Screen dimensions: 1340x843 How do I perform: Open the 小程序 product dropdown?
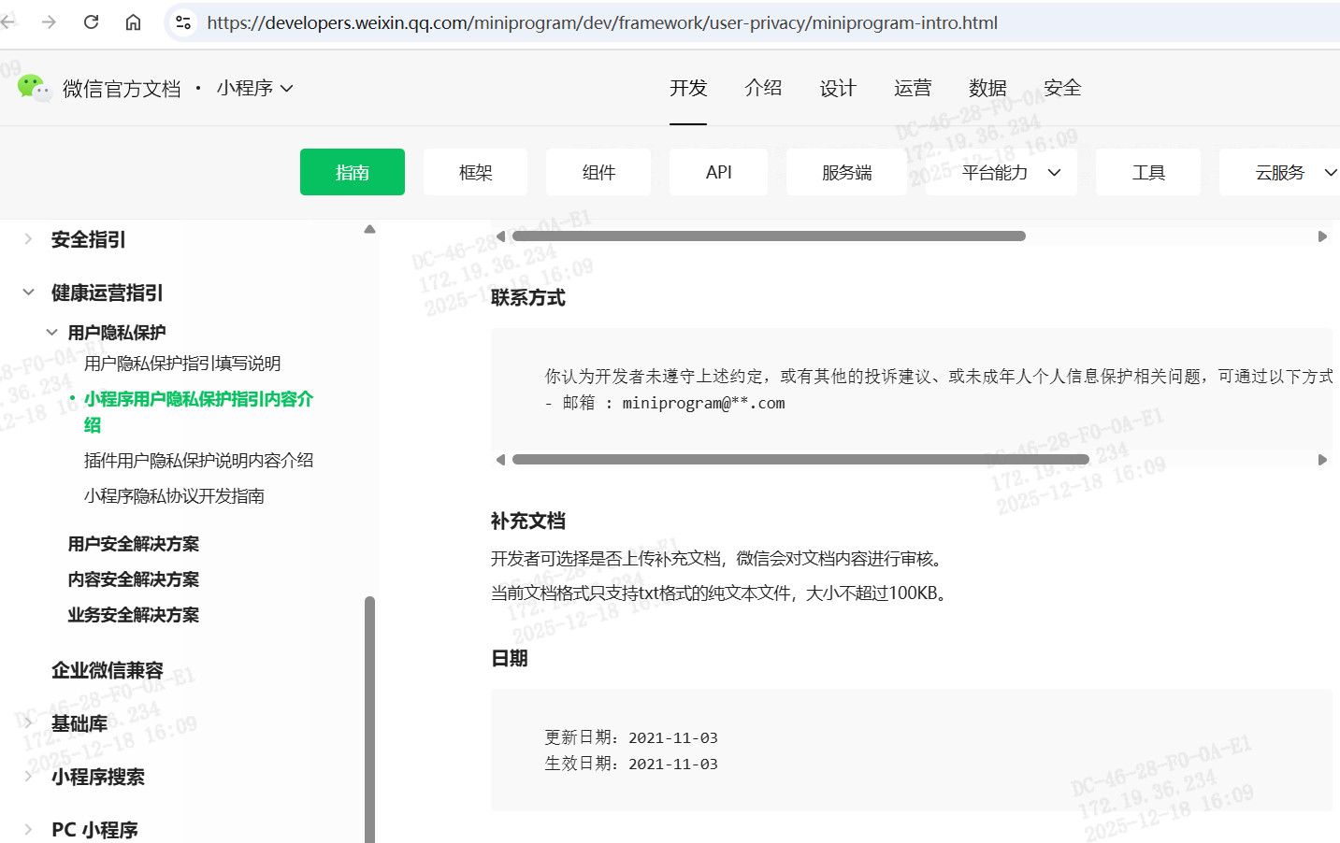click(x=254, y=88)
